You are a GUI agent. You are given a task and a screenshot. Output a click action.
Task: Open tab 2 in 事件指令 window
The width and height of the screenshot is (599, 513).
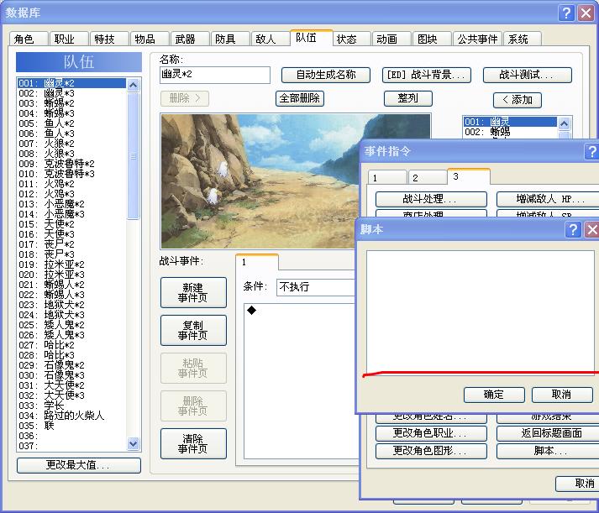click(428, 178)
